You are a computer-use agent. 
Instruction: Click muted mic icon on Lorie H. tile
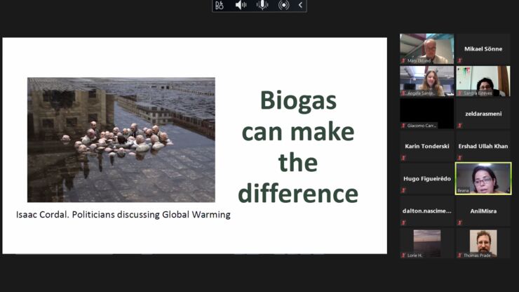coord(403,255)
